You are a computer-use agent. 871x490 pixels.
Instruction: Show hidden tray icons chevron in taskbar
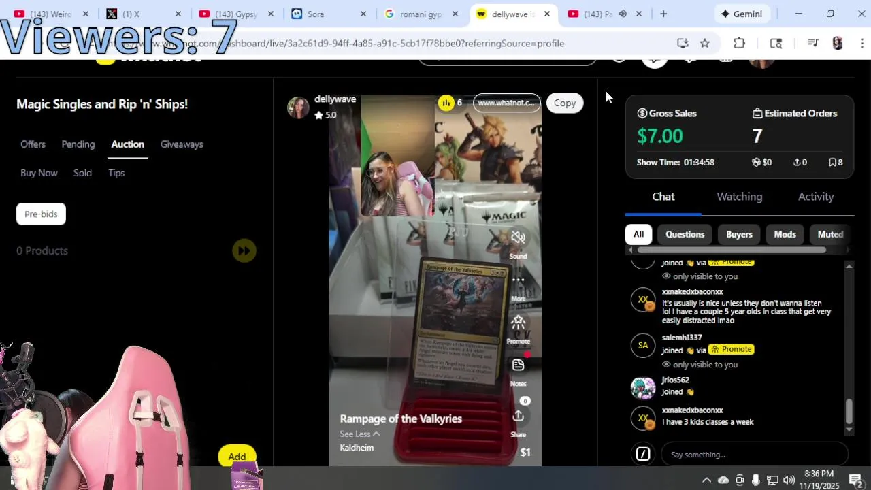tap(706, 480)
